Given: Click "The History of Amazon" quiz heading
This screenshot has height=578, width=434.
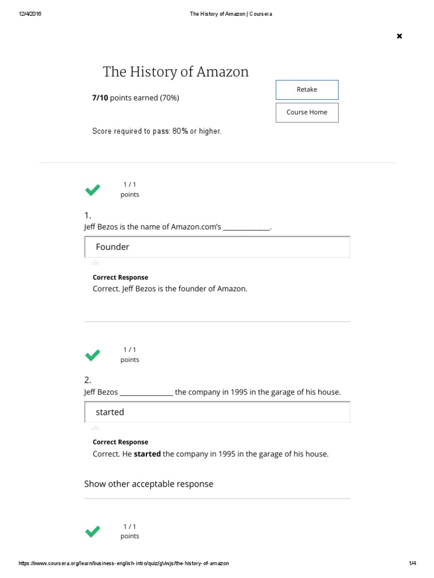Looking at the screenshot, I should [x=175, y=72].
